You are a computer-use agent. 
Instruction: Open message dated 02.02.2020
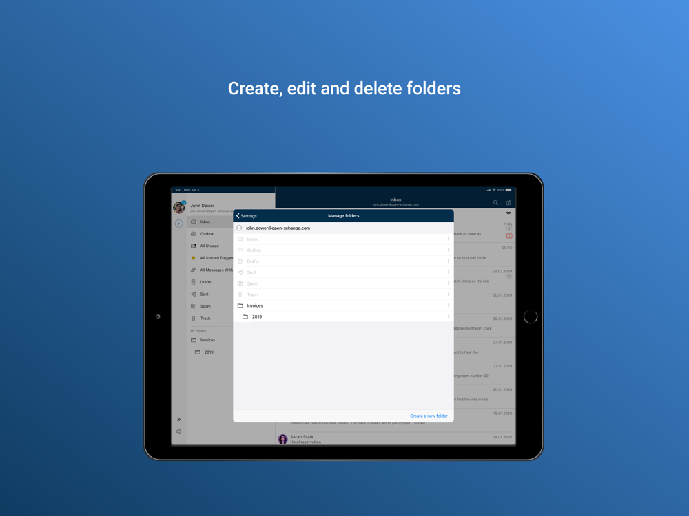pyautogui.click(x=484, y=279)
